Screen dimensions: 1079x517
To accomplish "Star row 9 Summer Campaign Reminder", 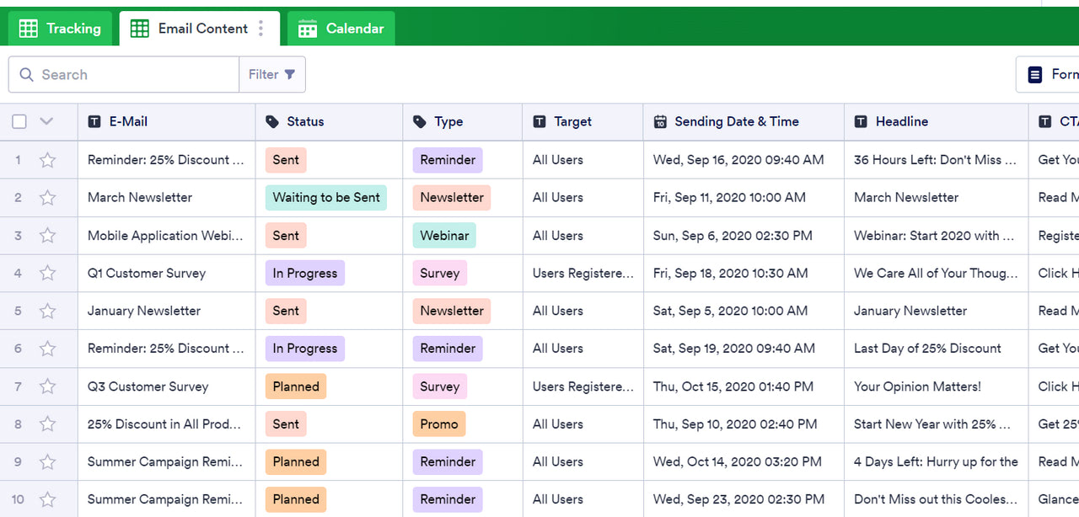I will 47,461.
